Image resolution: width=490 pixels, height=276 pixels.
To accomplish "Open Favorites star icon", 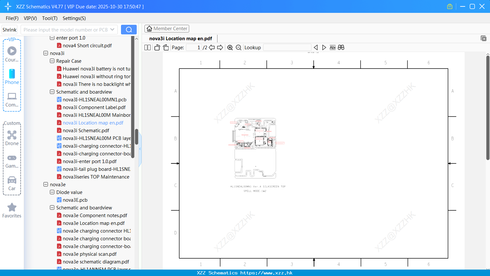I will (x=12, y=211).
